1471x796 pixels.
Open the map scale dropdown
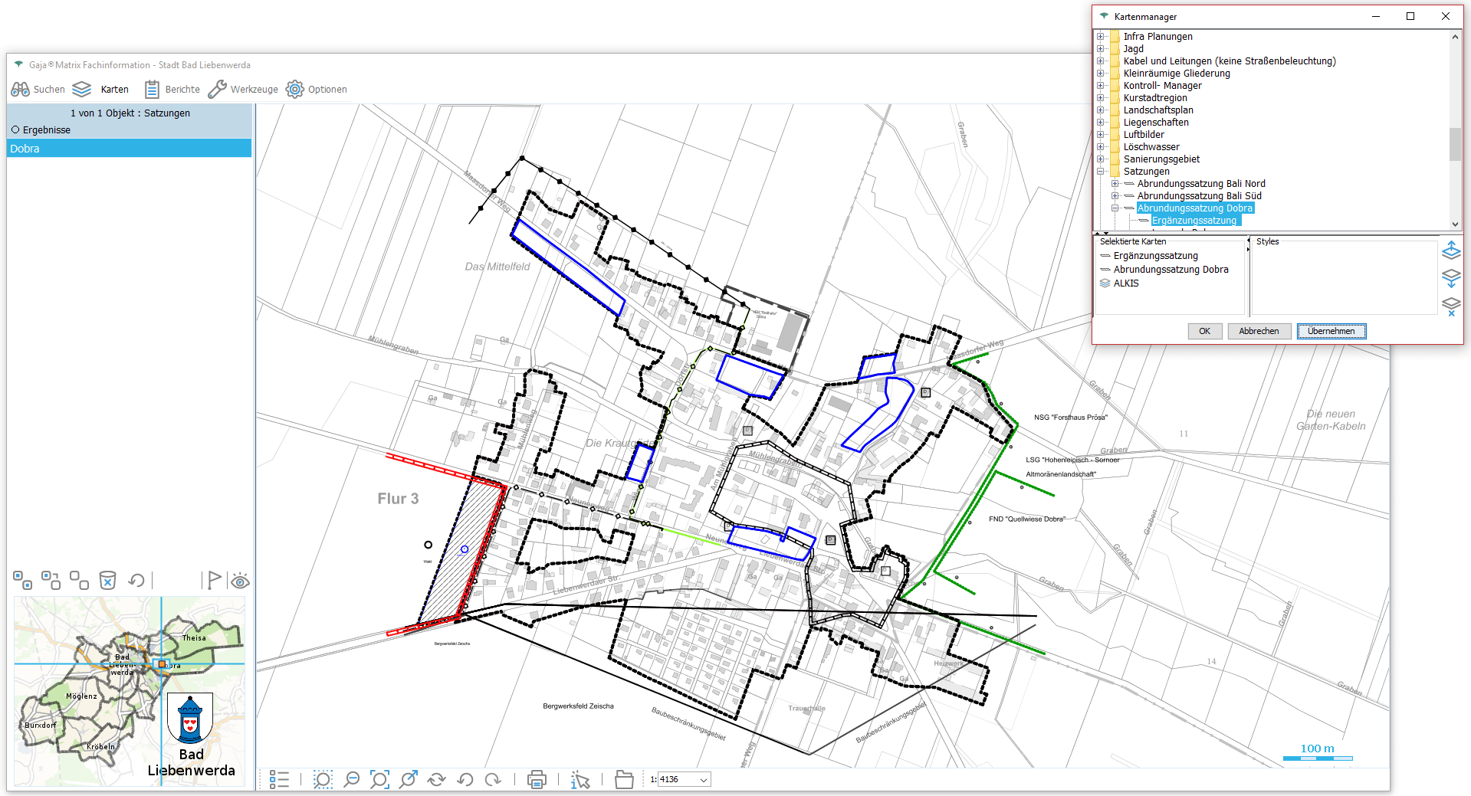pyautogui.click(x=703, y=780)
